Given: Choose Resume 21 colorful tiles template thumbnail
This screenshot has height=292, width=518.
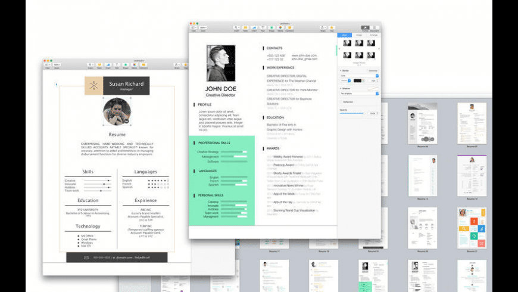Looking at the screenshot, I should click(472, 228).
